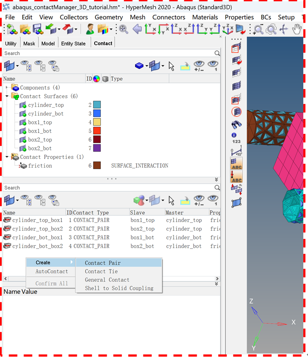308x357 pixels.
Task: Open the Connectors menu
Action: [169, 18]
